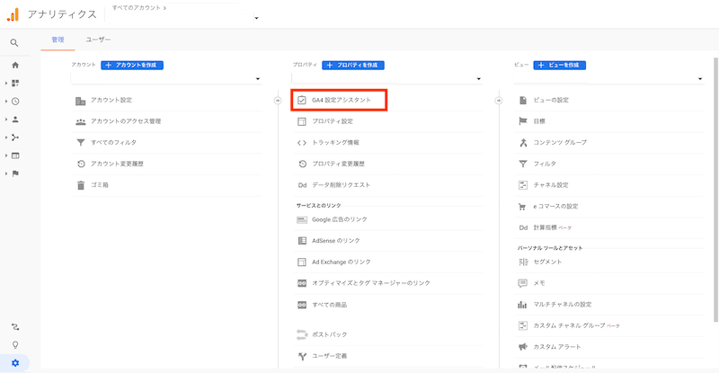
Task: Expand the Acquisition sidebar section arrow
Action: [6, 138]
